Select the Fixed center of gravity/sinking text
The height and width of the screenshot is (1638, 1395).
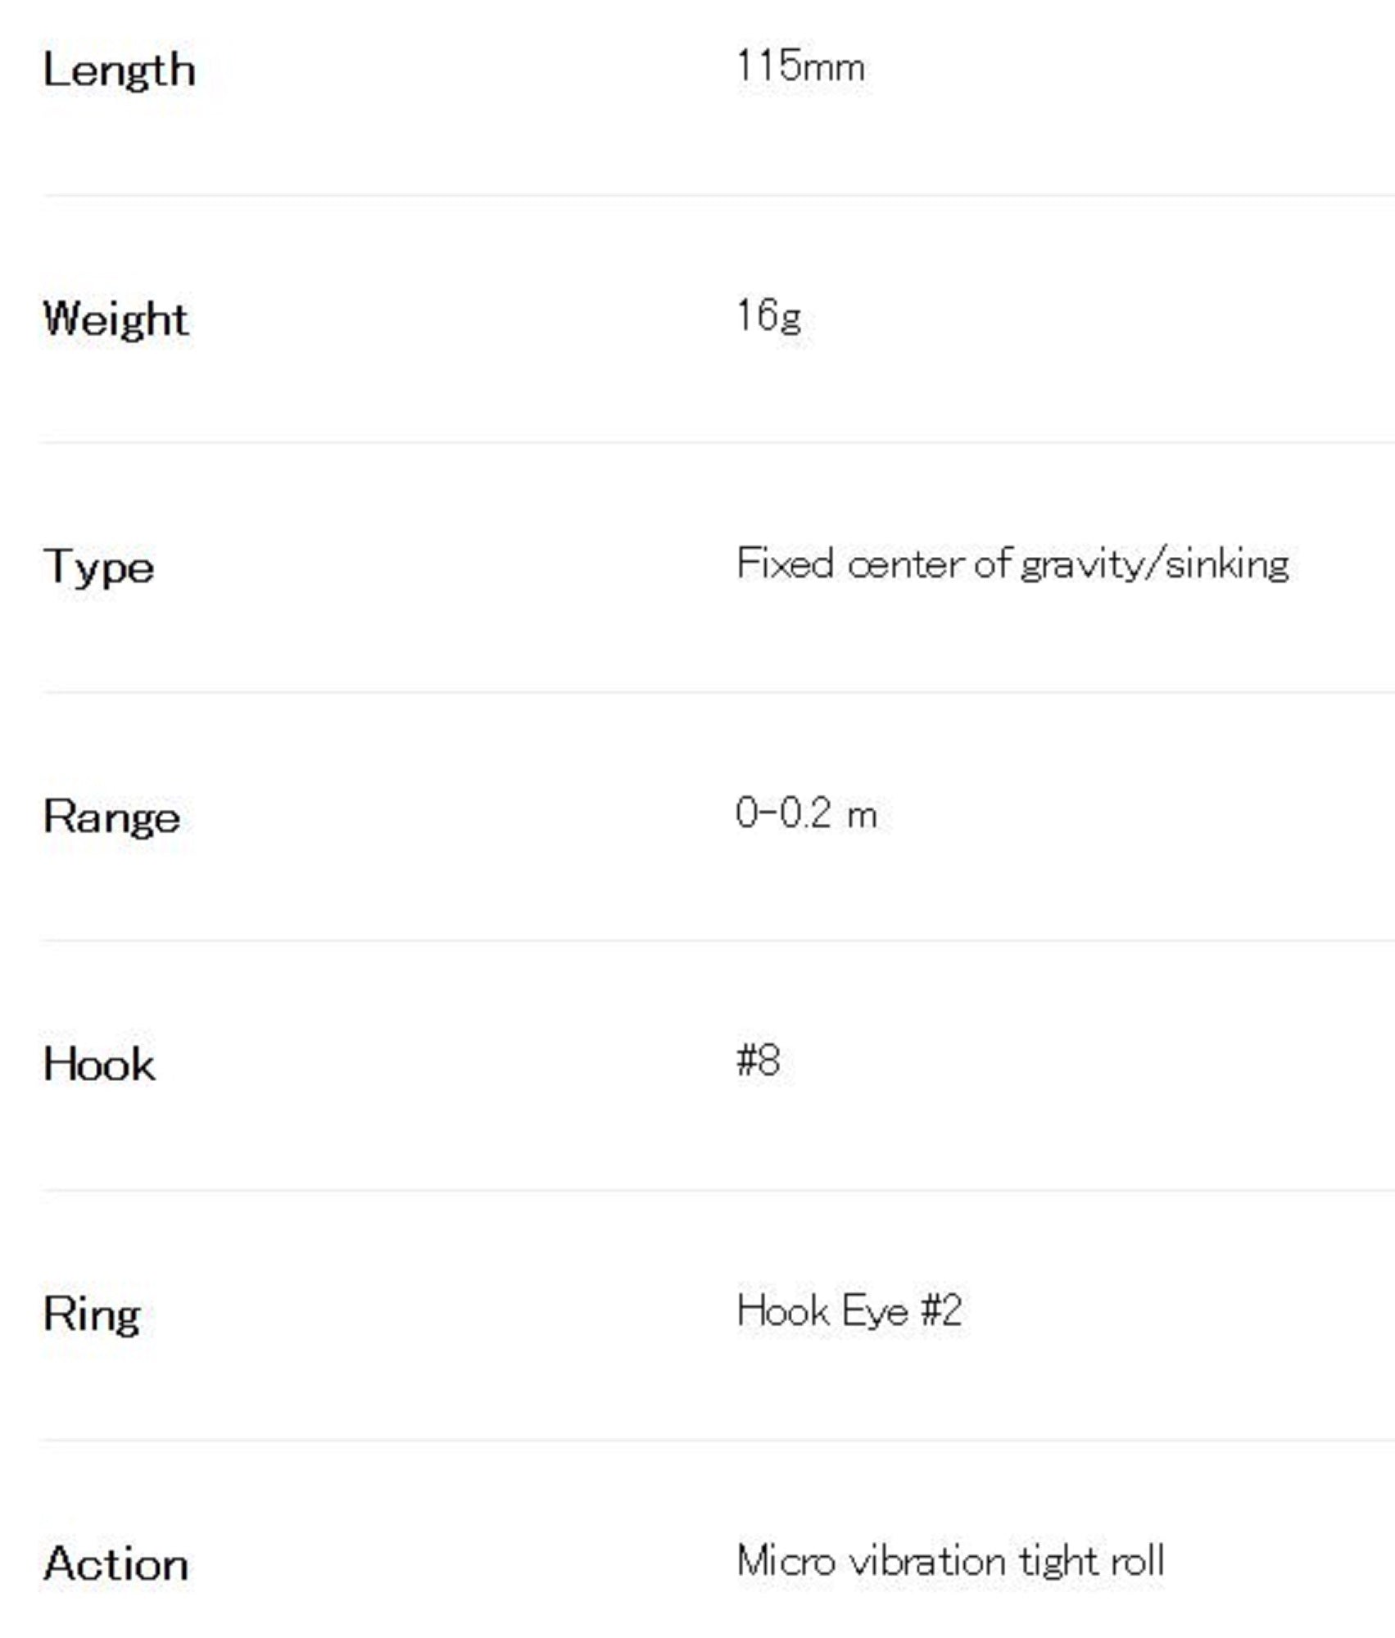[1012, 565]
